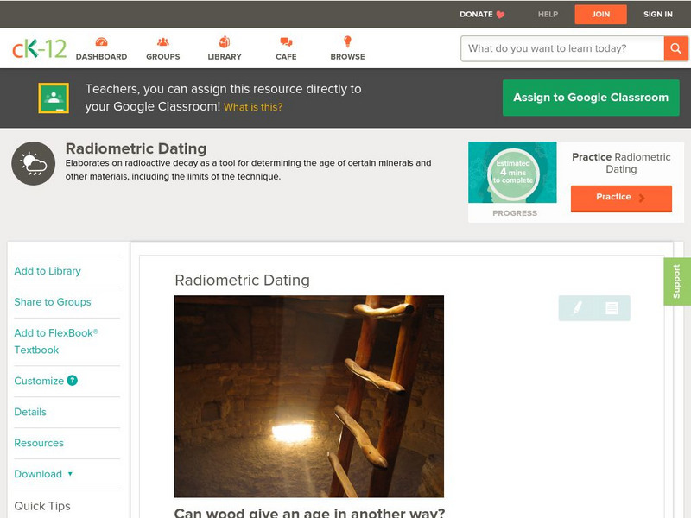Click DASHBOARD menu label

pos(101,57)
